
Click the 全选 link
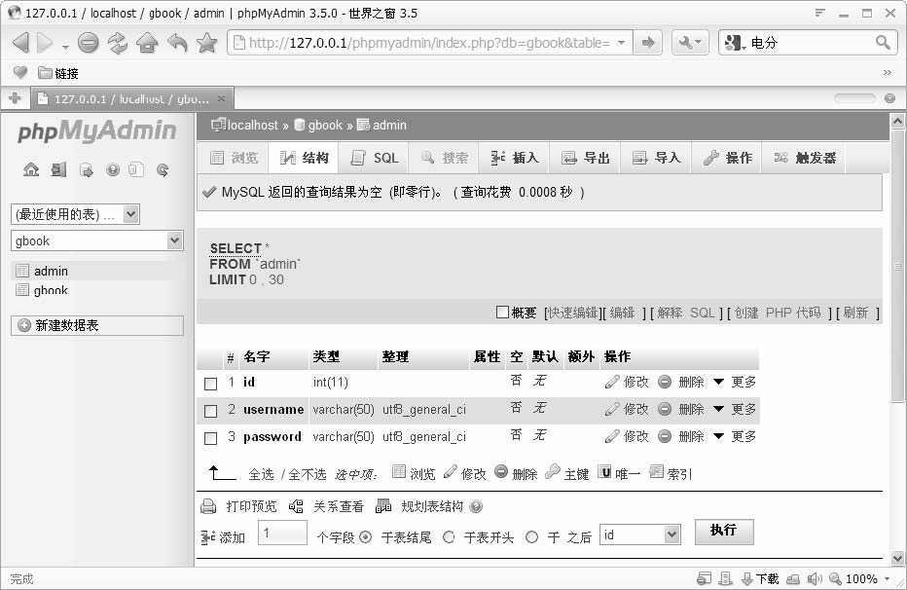click(x=261, y=474)
